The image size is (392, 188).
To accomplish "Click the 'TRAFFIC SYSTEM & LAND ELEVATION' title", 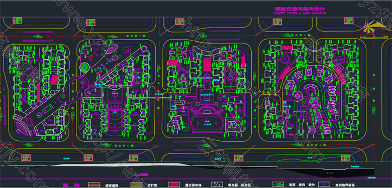I will coord(300,13).
